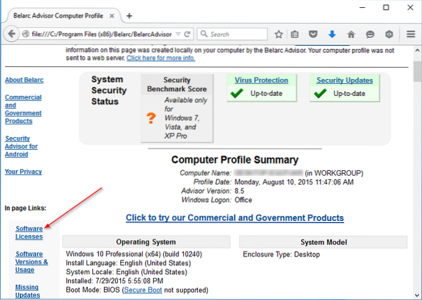Open the bookmarks list icon
Screen dimensions: 422x300
pos(295,34)
